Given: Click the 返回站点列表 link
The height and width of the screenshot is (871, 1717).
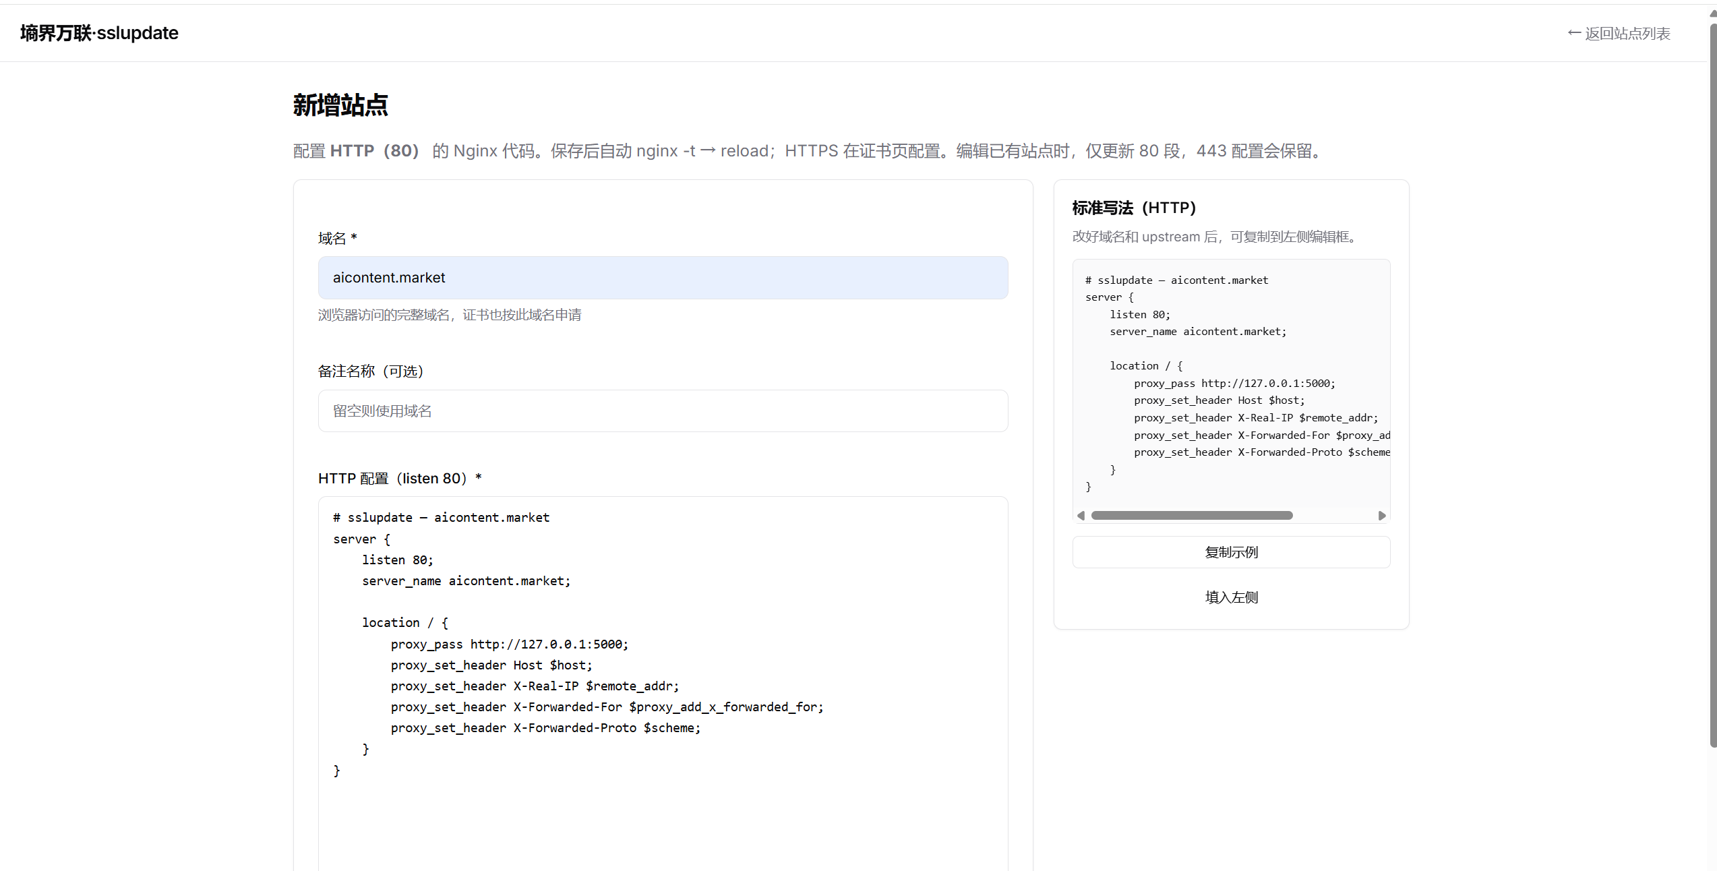Looking at the screenshot, I should click(1619, 33).
